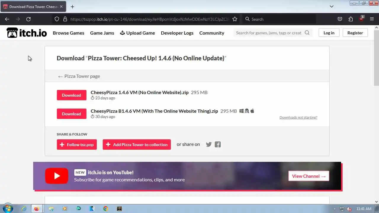This screenshot has width=379, height=213.
Task: Open tracking protection shield icon
Action: tap(57, 19)
